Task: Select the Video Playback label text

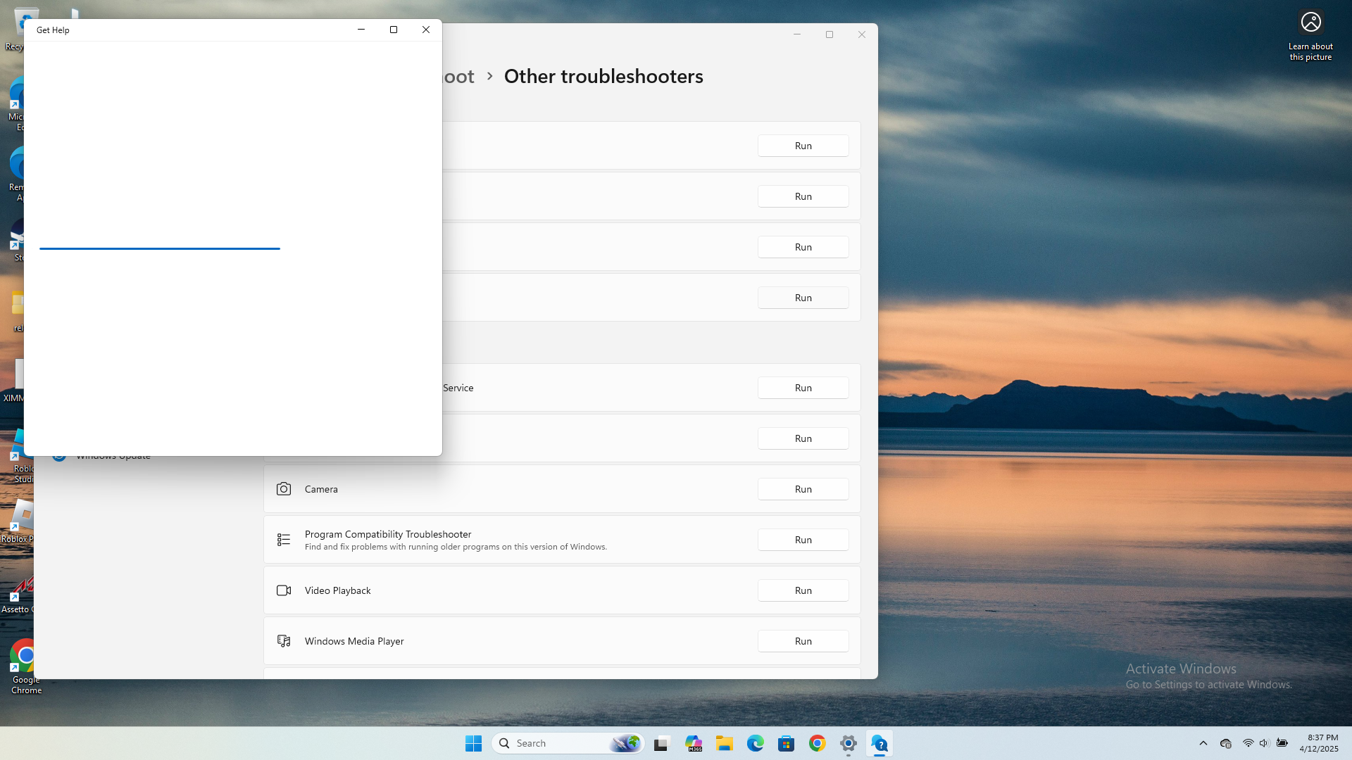Action: 337,590
